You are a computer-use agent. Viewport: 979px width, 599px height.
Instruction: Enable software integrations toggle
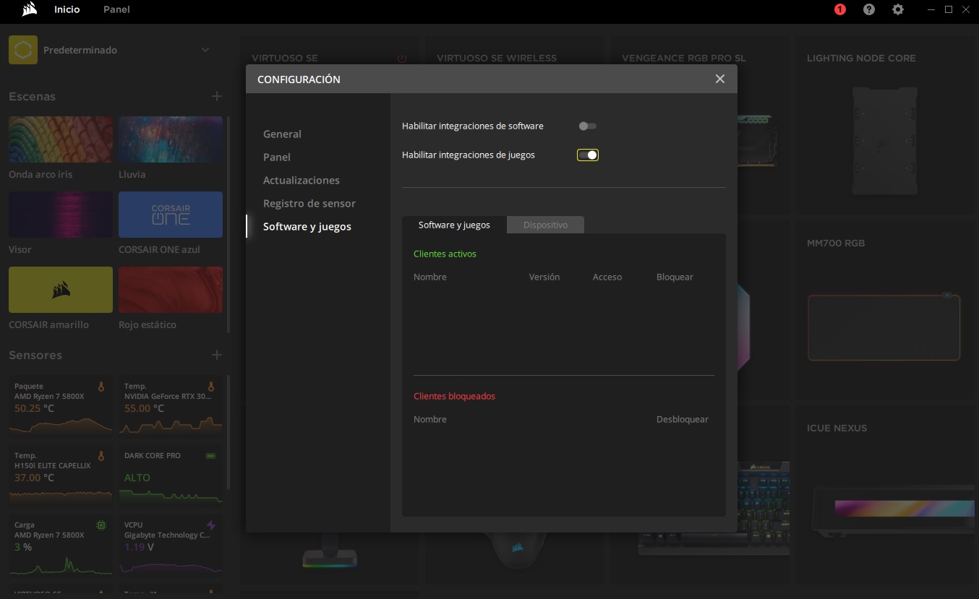pos(587,126)
